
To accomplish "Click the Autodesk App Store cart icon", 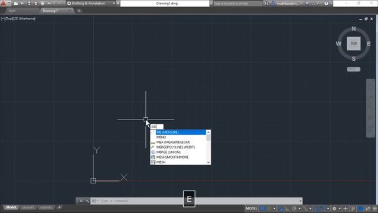I will (307, 4).
